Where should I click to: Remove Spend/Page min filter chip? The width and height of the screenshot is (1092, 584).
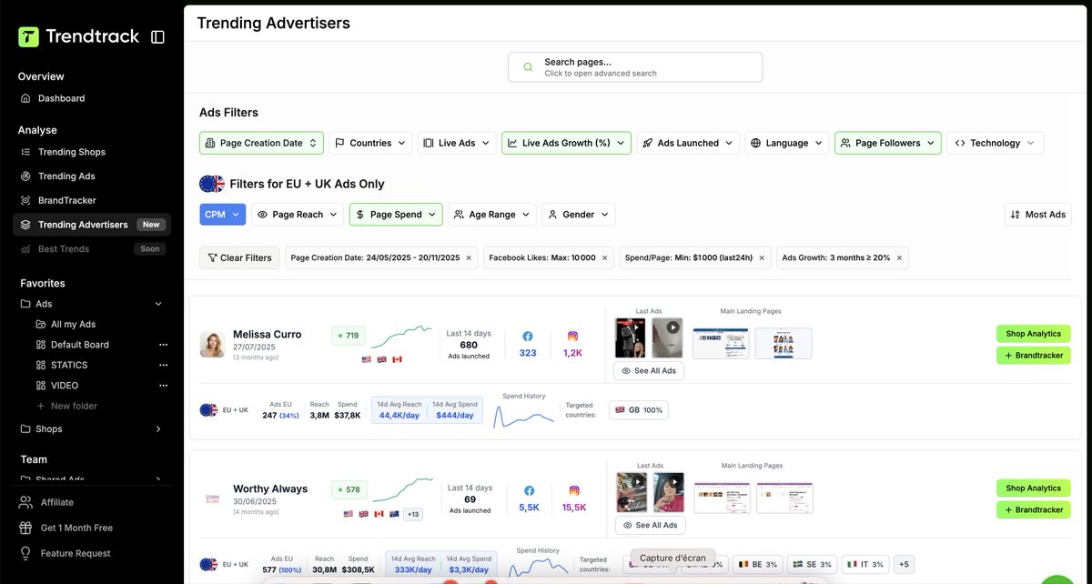click(763, 258)
